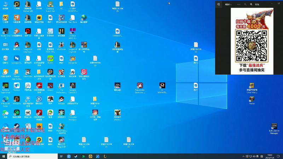Open Steam from the taskbar
This screenshot has width=283, height=159.
(76, 156)
